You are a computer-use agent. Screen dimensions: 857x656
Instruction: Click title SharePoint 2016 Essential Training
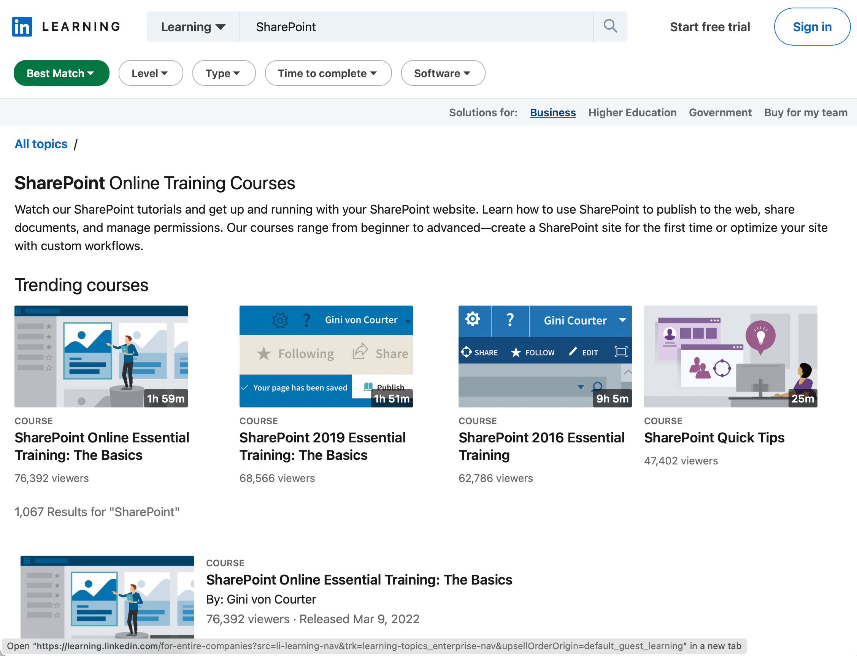[541, 446]
